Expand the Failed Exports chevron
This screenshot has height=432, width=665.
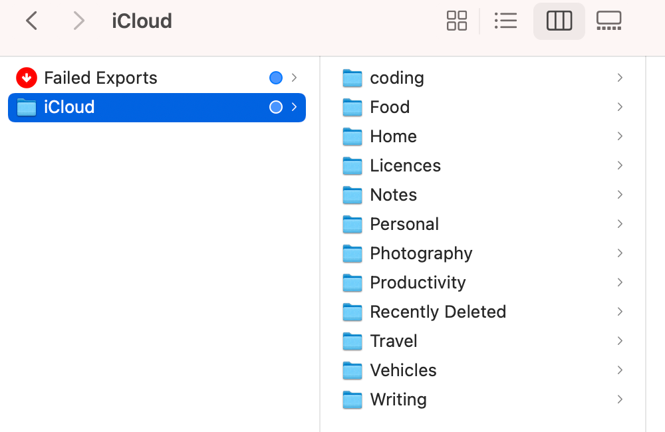coord(293,78)
